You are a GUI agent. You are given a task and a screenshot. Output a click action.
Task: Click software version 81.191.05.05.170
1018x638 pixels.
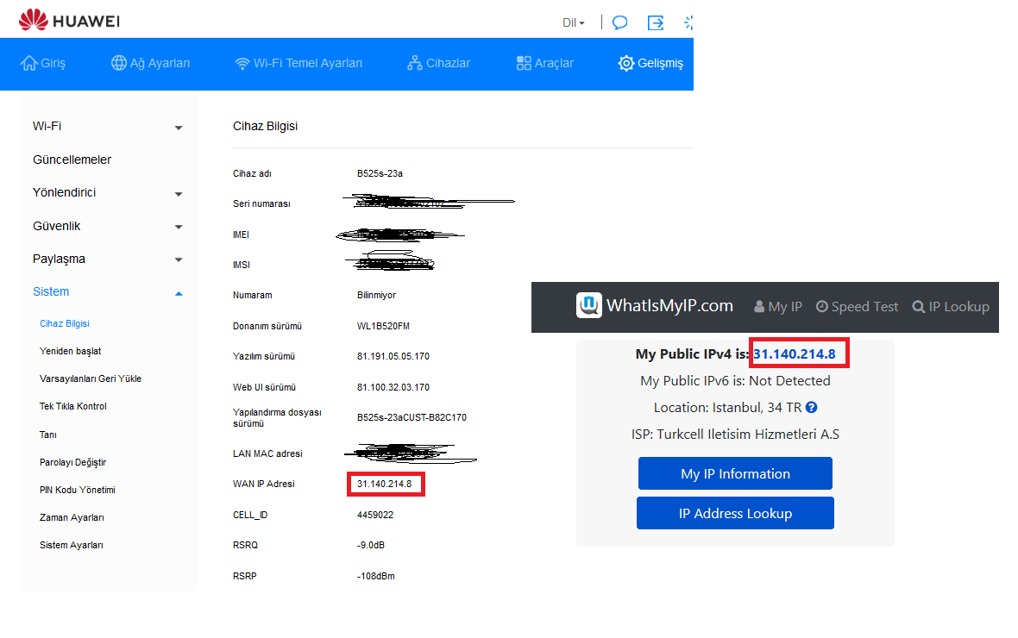coord(393,356)
